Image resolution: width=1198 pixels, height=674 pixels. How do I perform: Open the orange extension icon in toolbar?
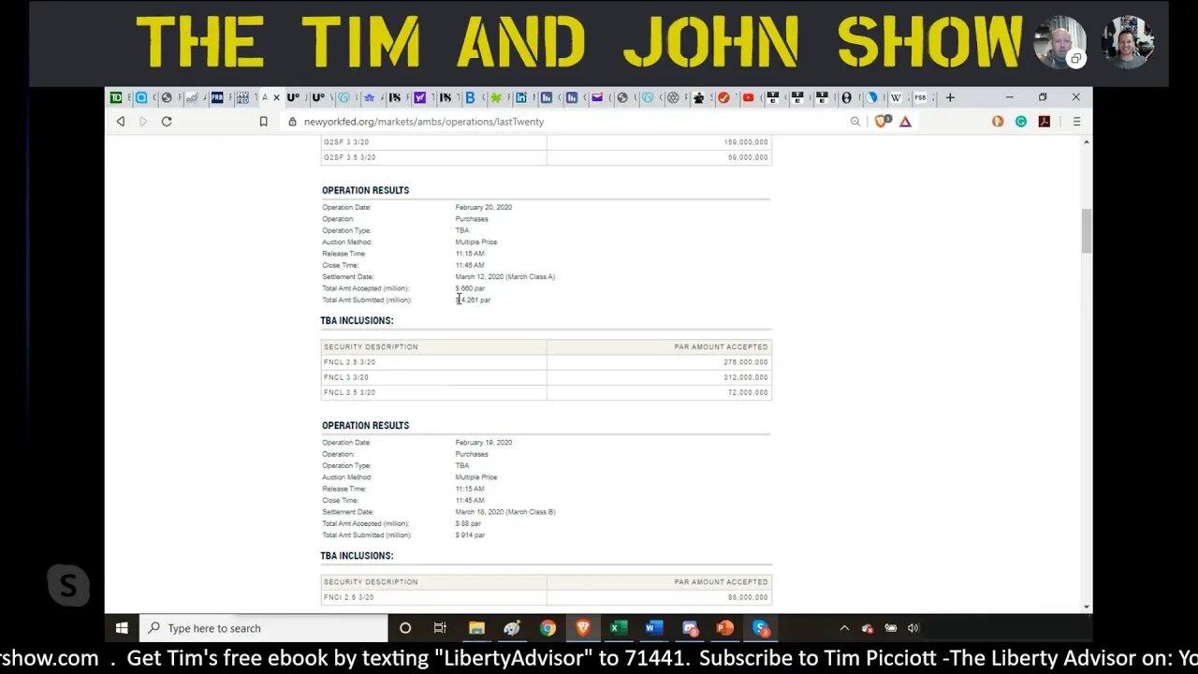998,122
